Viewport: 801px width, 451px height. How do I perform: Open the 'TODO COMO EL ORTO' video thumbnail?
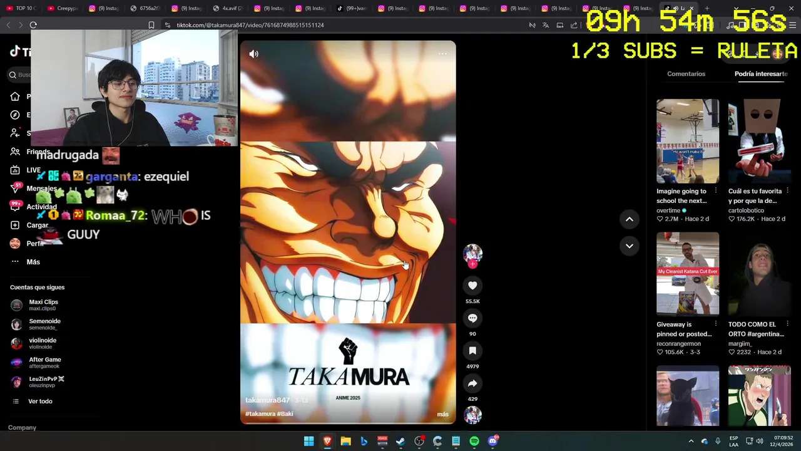pyautogui.click(x=759, y=274)
